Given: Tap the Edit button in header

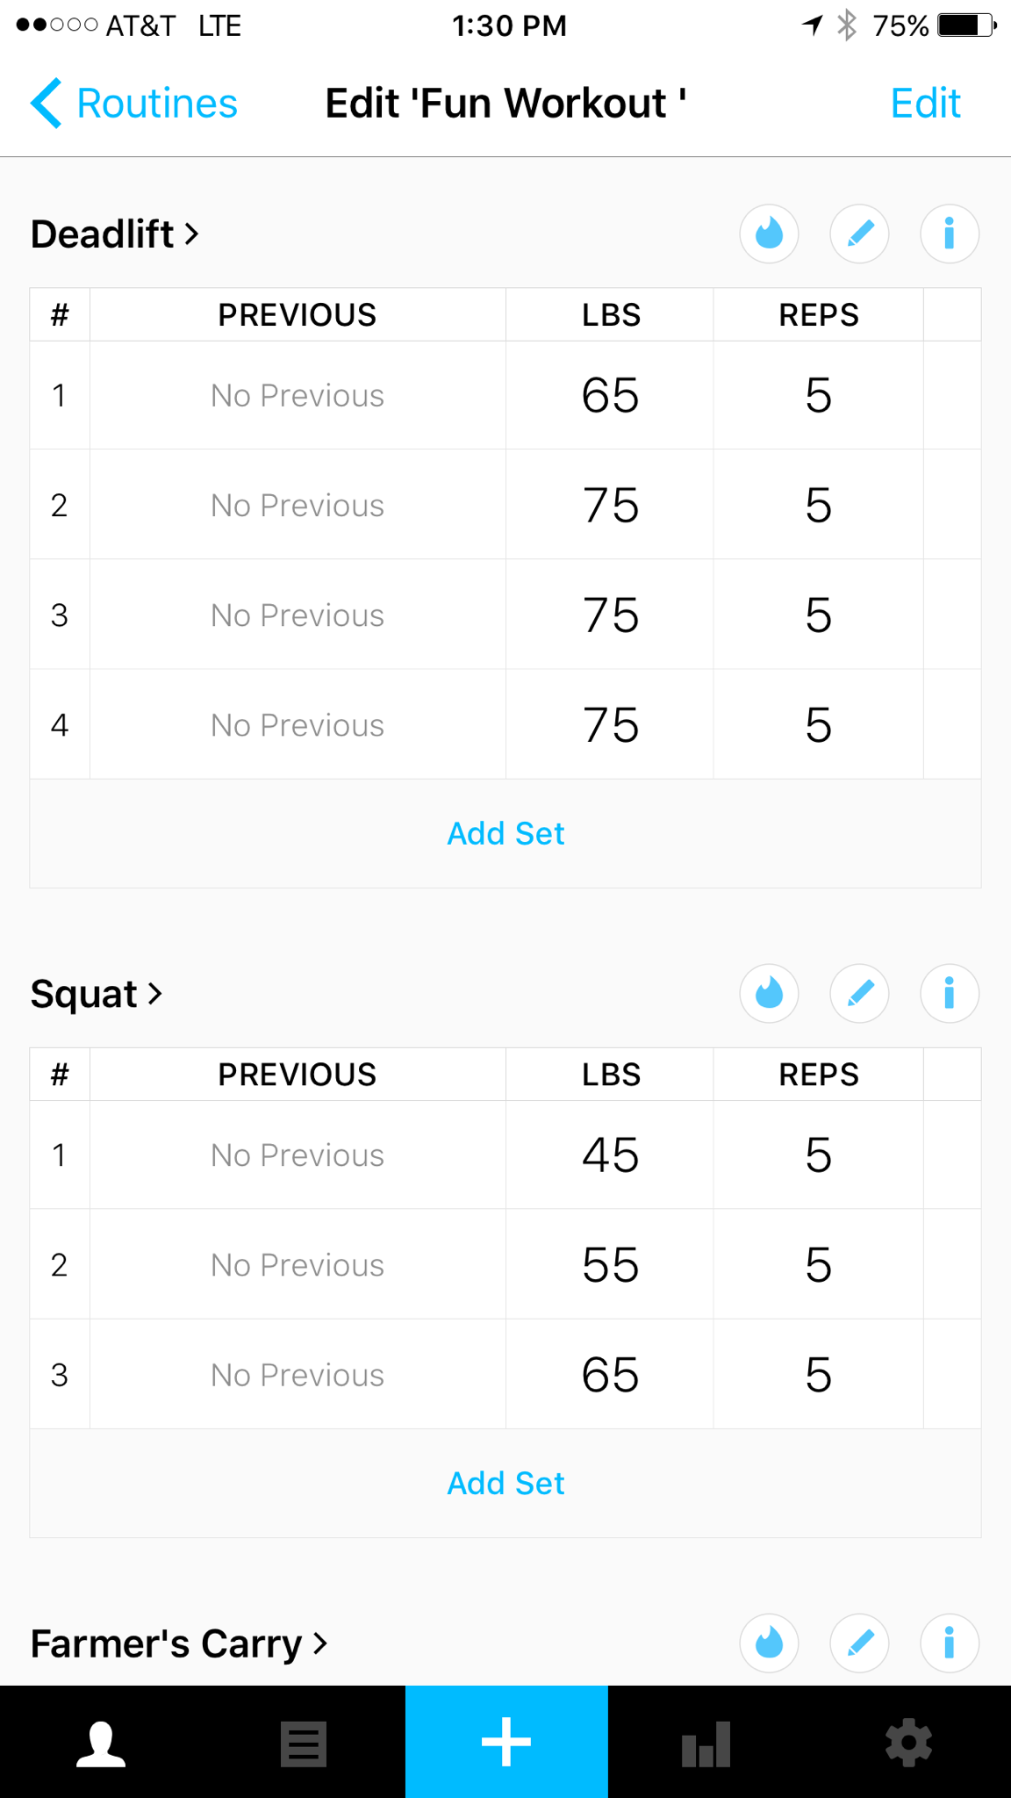Looking at the screenshot, I should point(925,104).
